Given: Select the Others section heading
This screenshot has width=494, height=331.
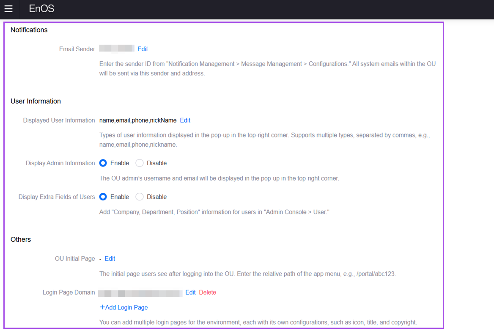Looking at the screenshot, I should [21, 240].
